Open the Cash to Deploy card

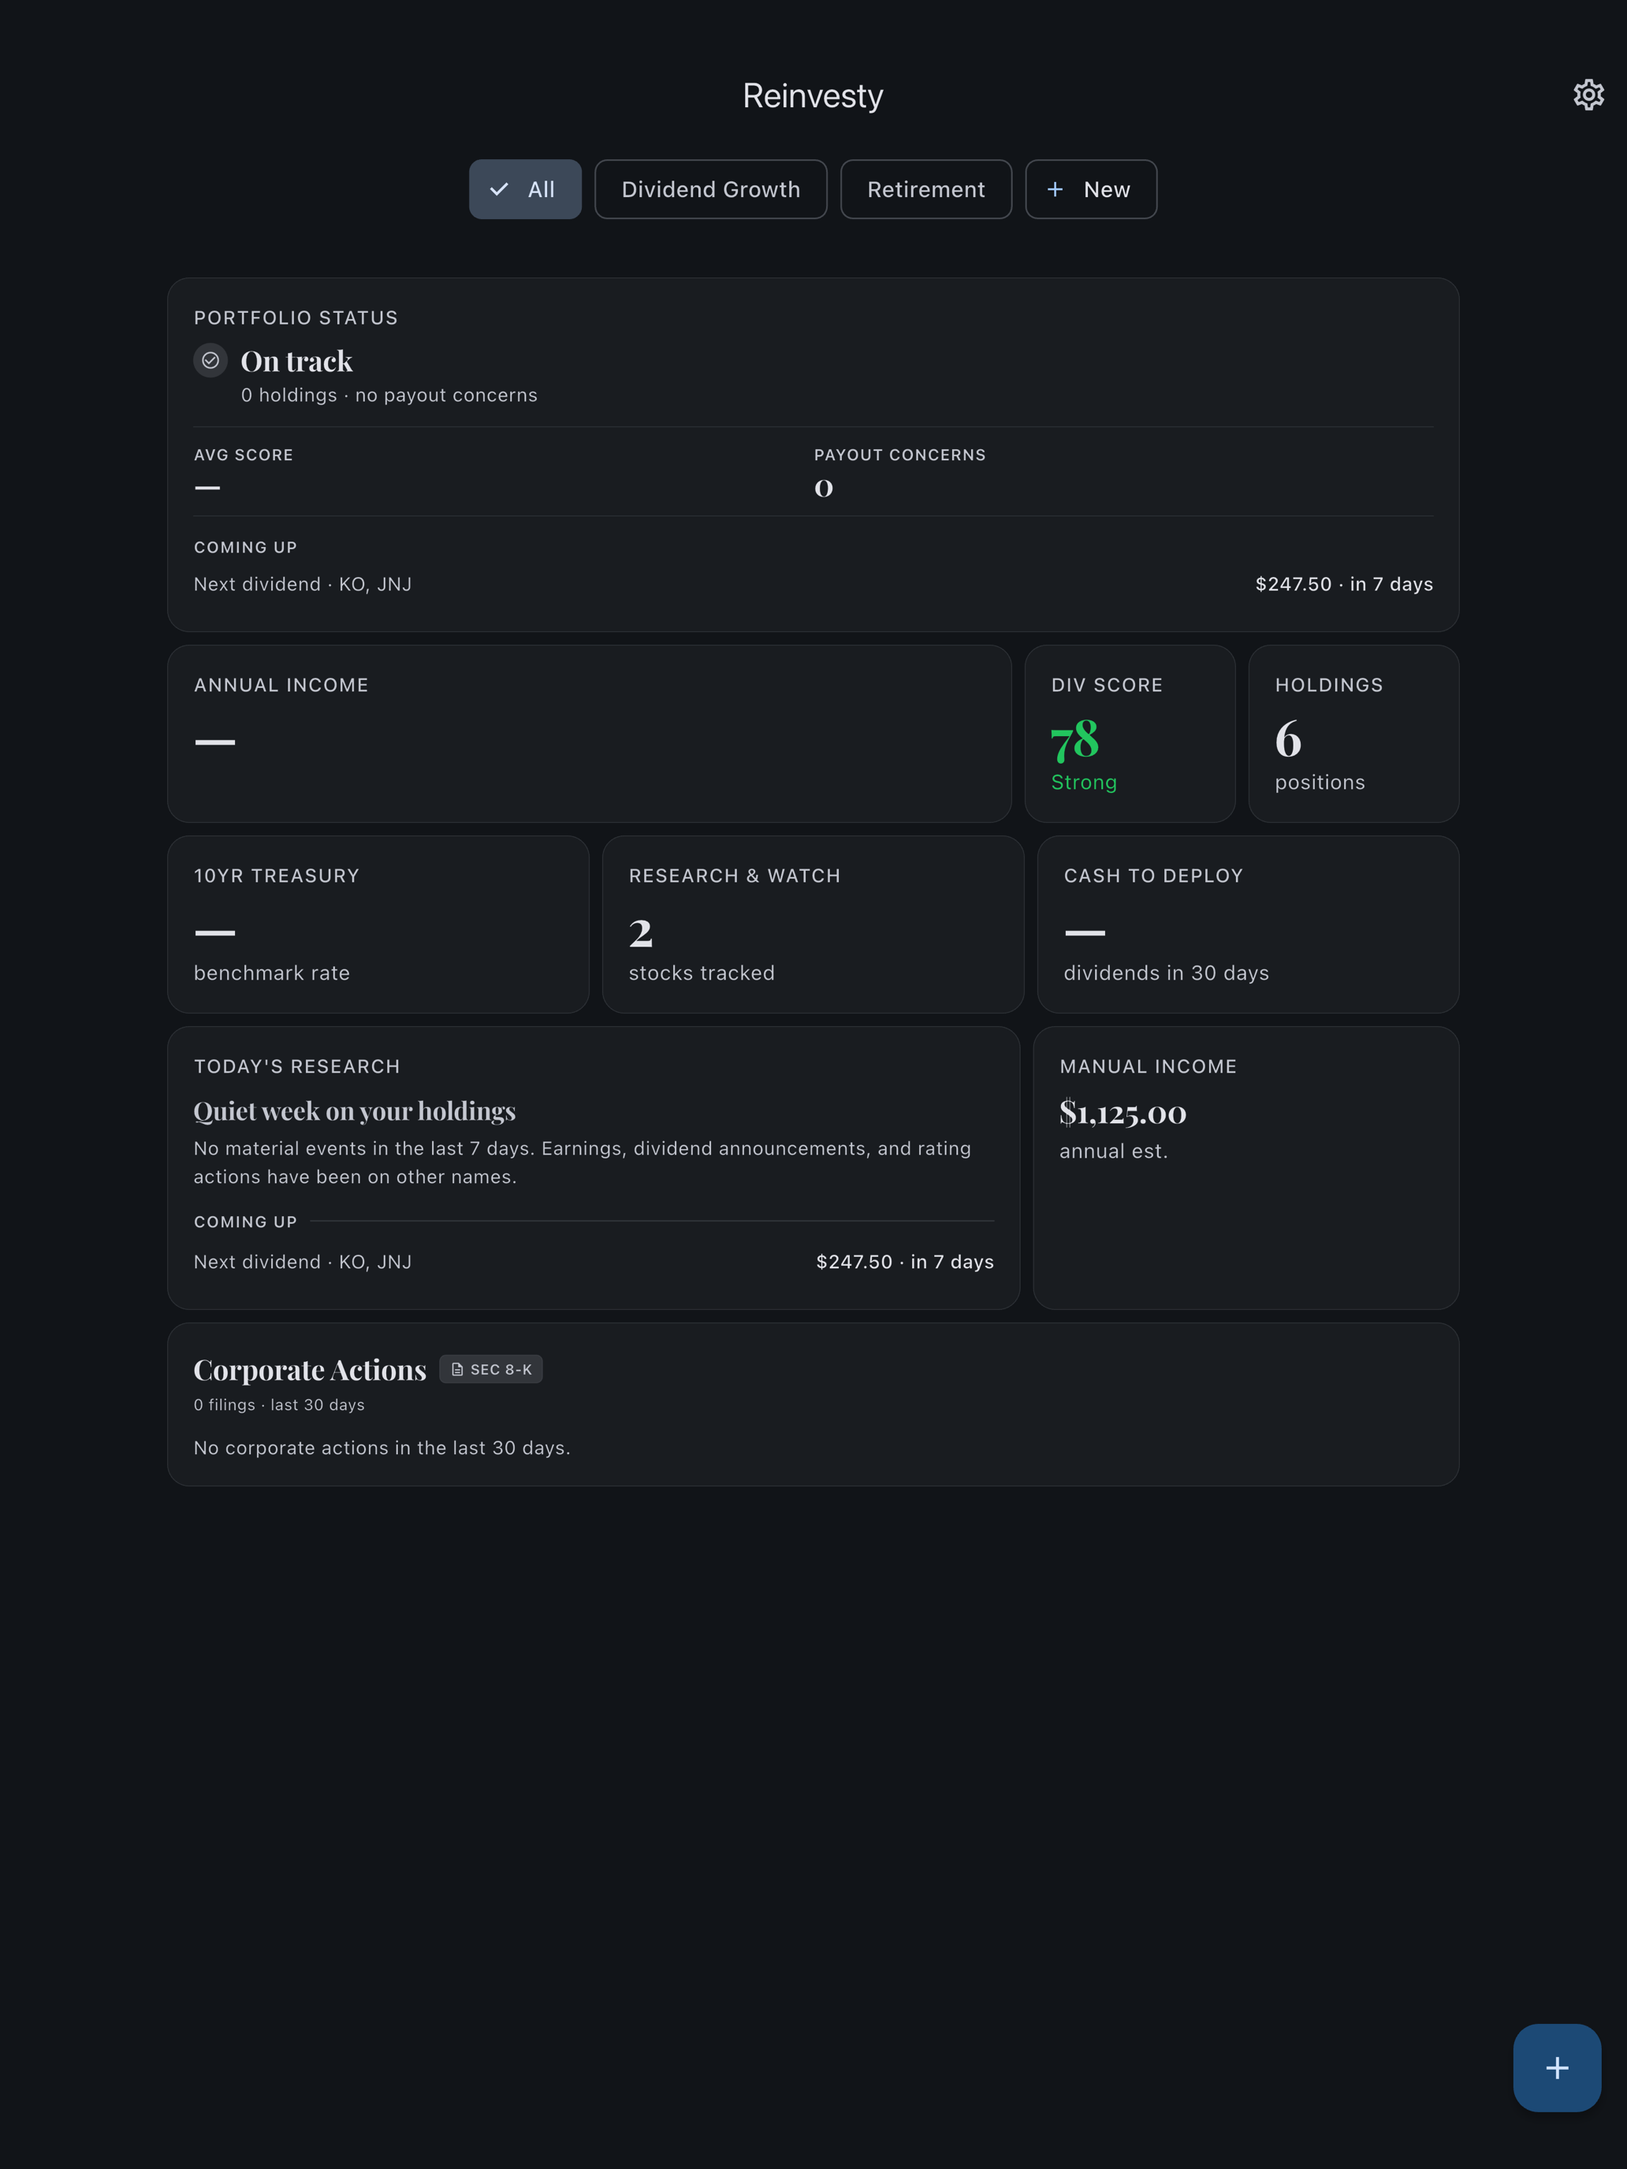click(1248, 924)
